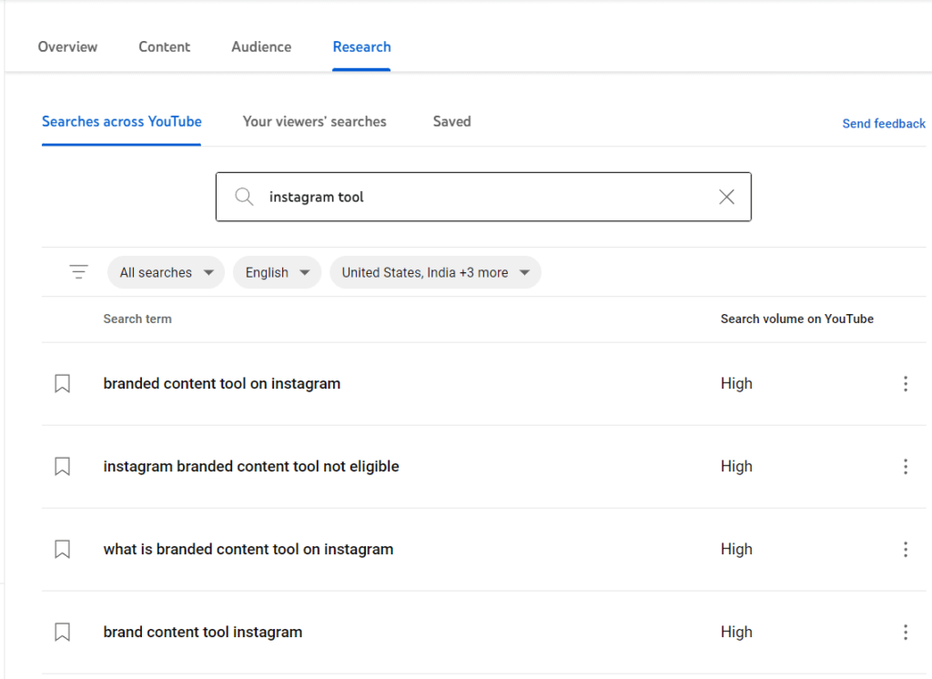Open more options for 'brand content tool instagram'

pyautogui.click(x=905, y=633)
